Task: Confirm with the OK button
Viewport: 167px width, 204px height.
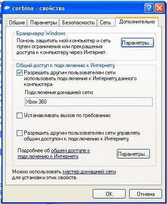Action: click(x=109, y=194)
